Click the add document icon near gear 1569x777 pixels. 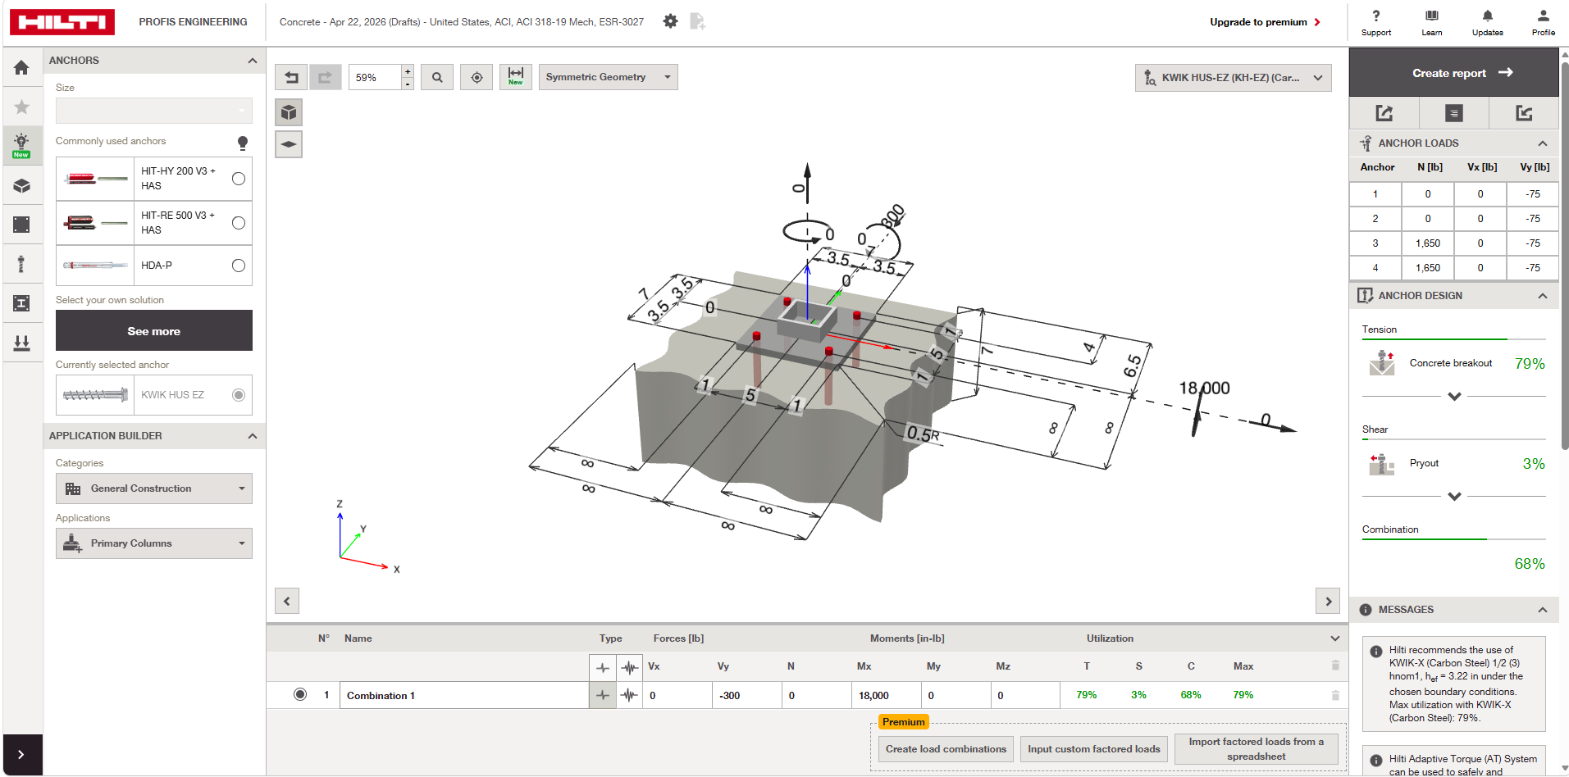[697, 21]
